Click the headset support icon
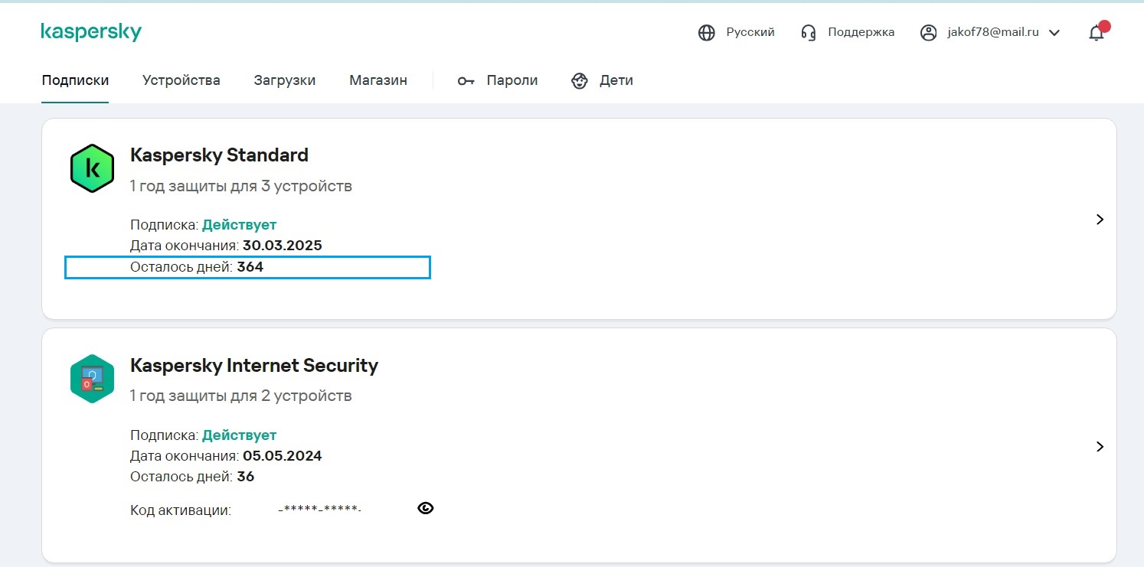Image resolution: width=1144 pixels, height=567 pixels. (809, 33)
